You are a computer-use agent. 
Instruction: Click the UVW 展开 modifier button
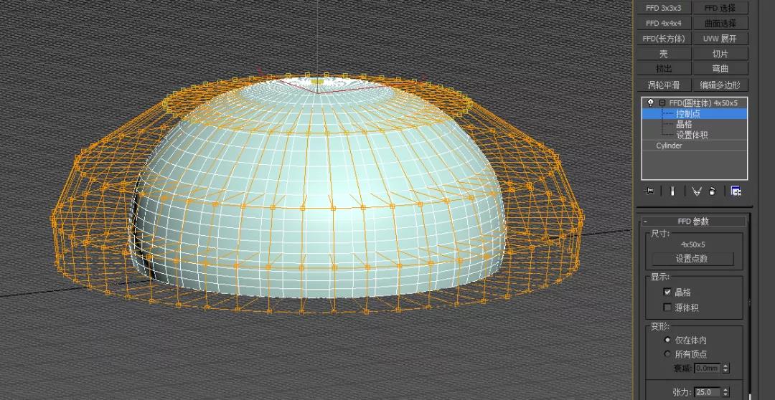point(720,39)
